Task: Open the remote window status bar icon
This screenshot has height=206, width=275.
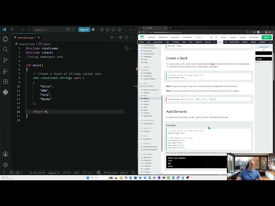Action: click(4, 173)
